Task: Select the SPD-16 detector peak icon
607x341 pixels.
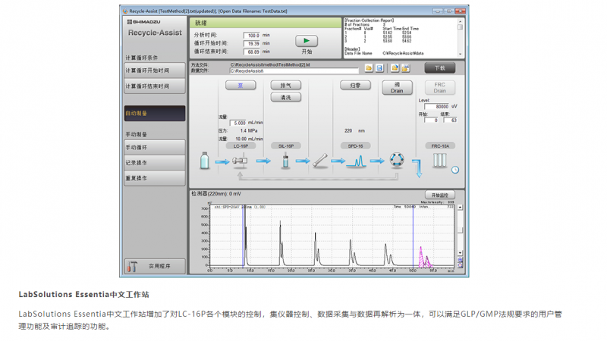Action: 357,161
